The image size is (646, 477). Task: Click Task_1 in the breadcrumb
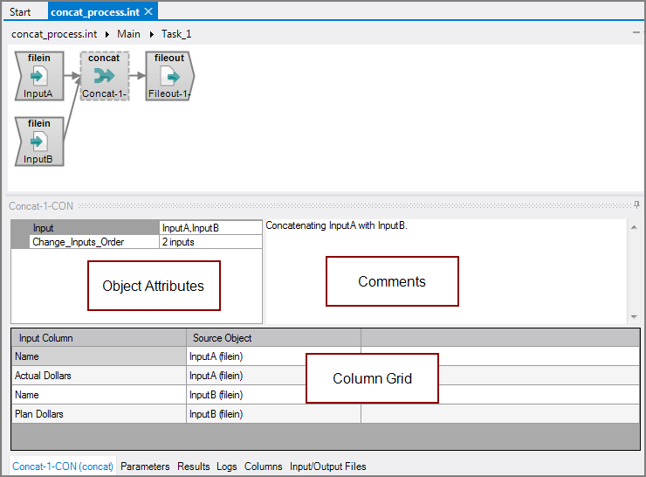176,34
